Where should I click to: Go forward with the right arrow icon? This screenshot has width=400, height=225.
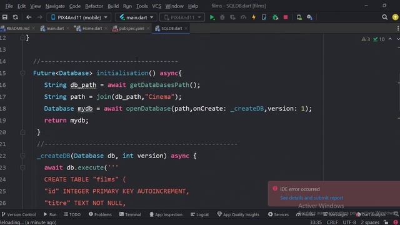click(39, 17)
